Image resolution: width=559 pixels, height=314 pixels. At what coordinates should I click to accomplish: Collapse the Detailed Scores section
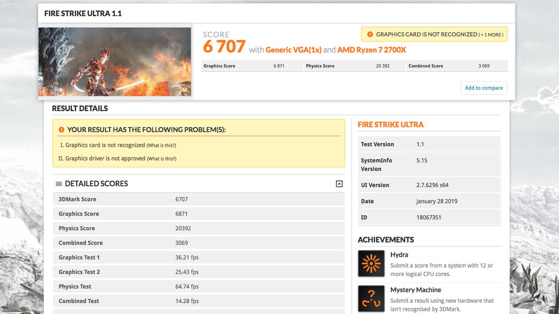(339, 184)
